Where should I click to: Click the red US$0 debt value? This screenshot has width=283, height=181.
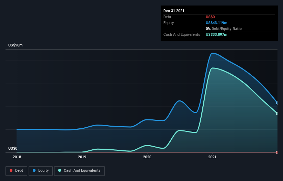pos(210,17)
